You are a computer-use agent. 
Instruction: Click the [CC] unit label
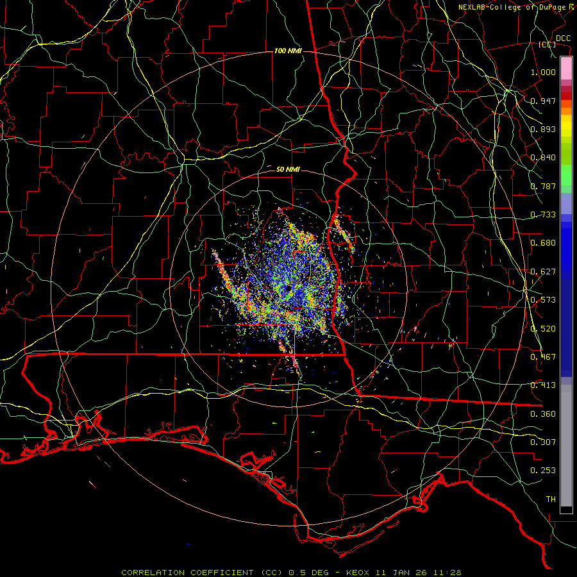click(547, 44)
